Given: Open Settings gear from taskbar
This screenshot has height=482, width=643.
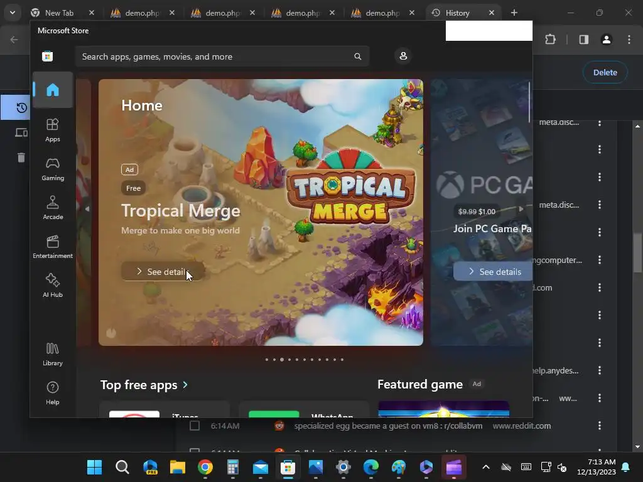Looking at the screenshot, I should pyautogui.click(x=343, y=467).
